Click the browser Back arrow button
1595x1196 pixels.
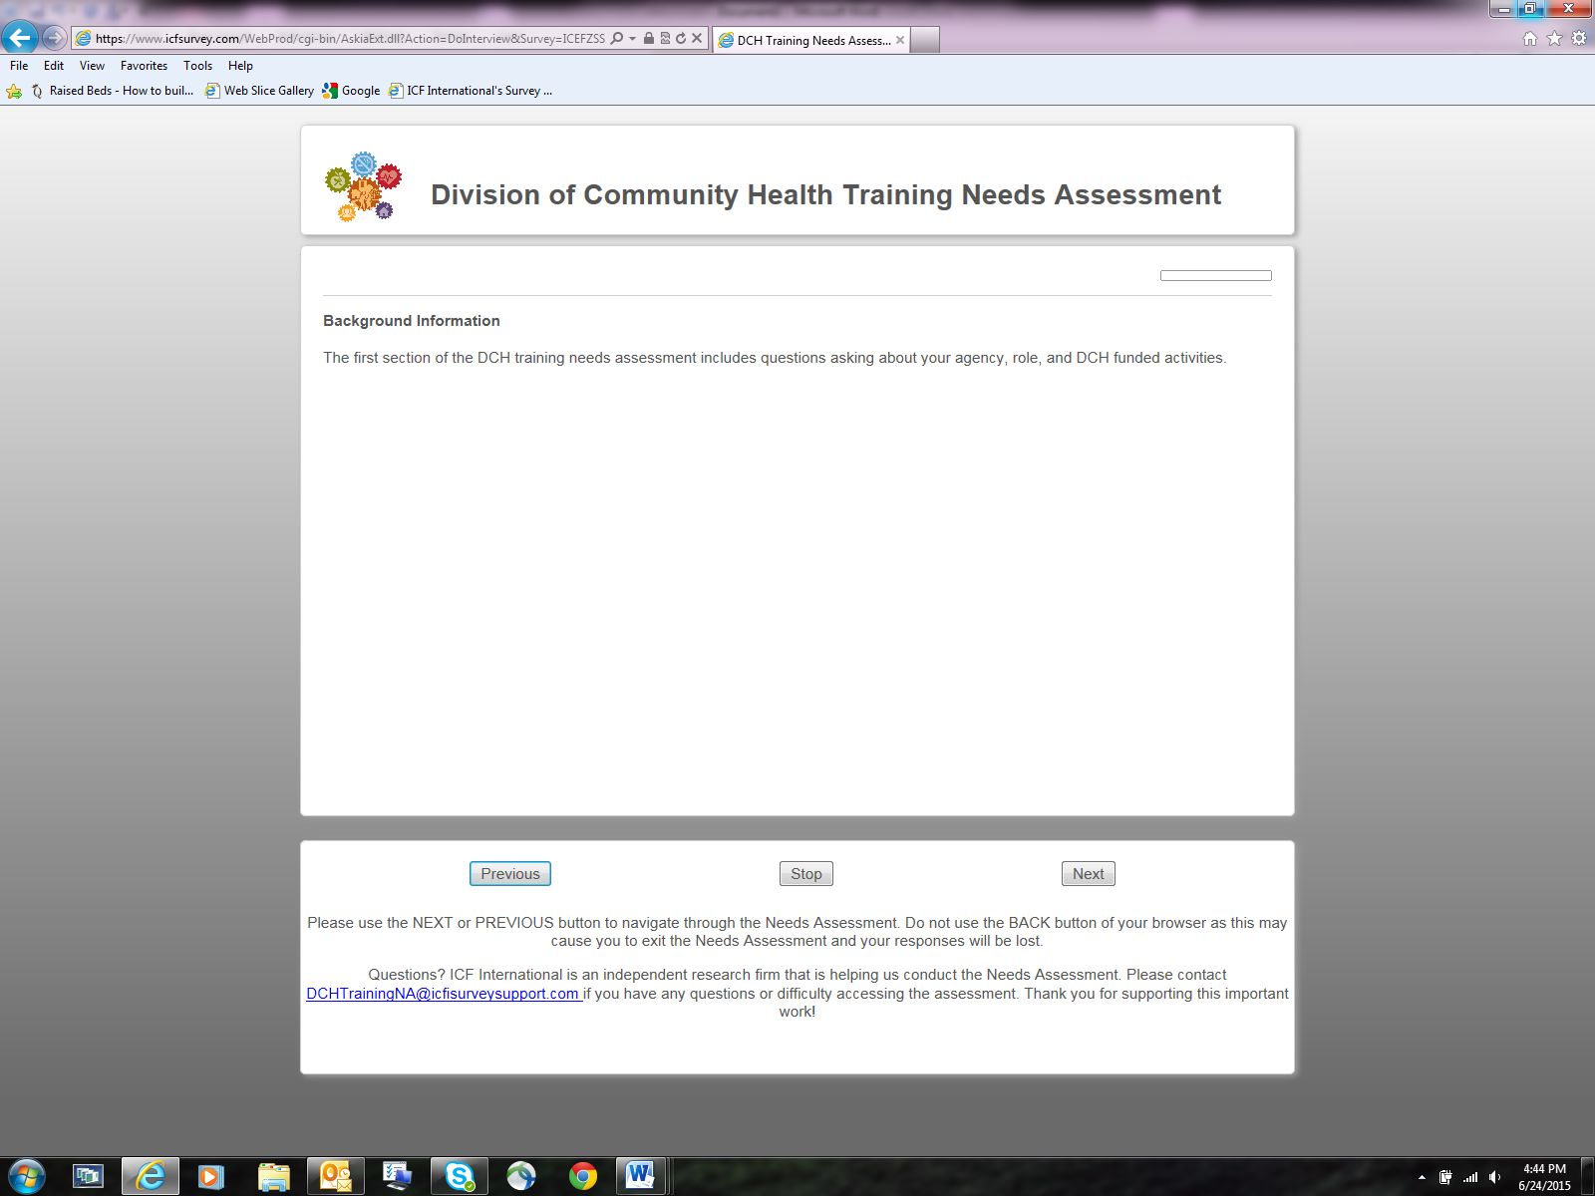pyautogui.click(x=20, y=38)
